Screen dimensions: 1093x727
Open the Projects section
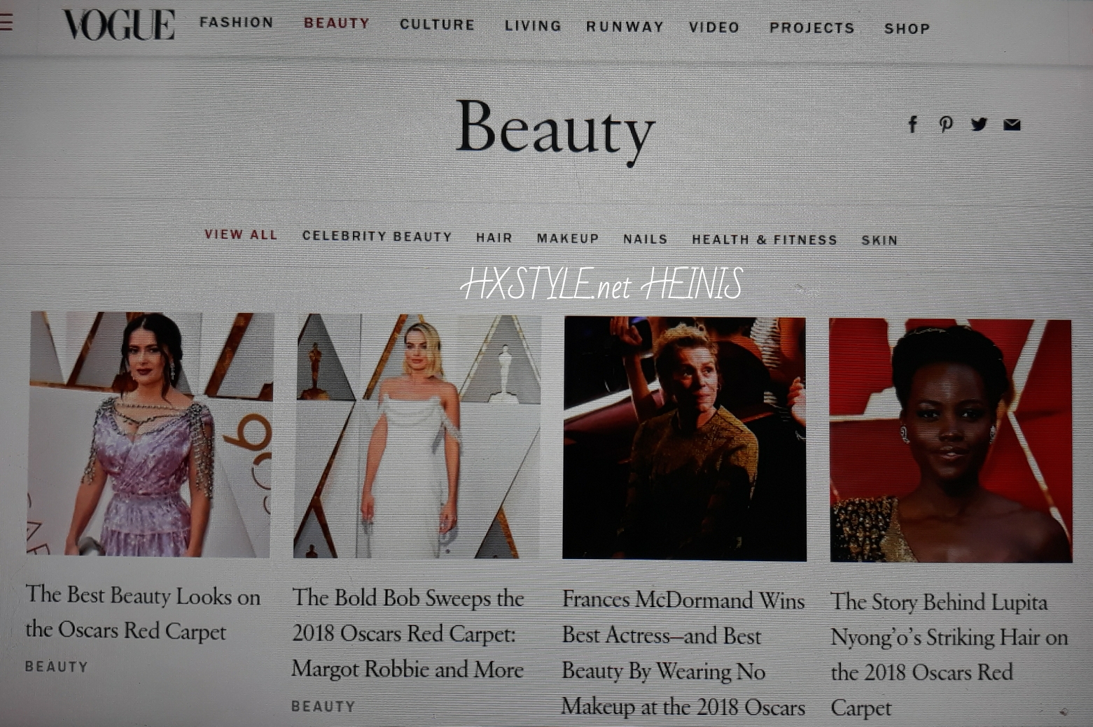pyautogui.click(x=812, y=28)
